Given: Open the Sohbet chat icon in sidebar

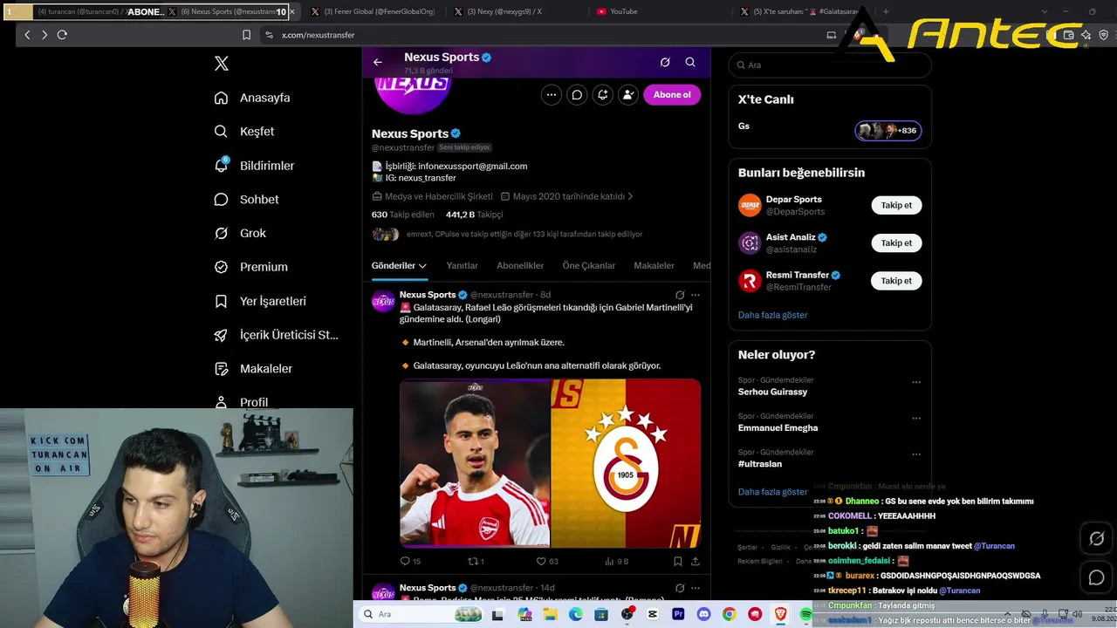Looking at the screenshot, I should [222, 200].
